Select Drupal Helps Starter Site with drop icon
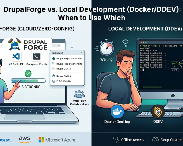Image resolution: width=183 pixels, height=146 pixels. pyautogui.click(x=67, y=59)
